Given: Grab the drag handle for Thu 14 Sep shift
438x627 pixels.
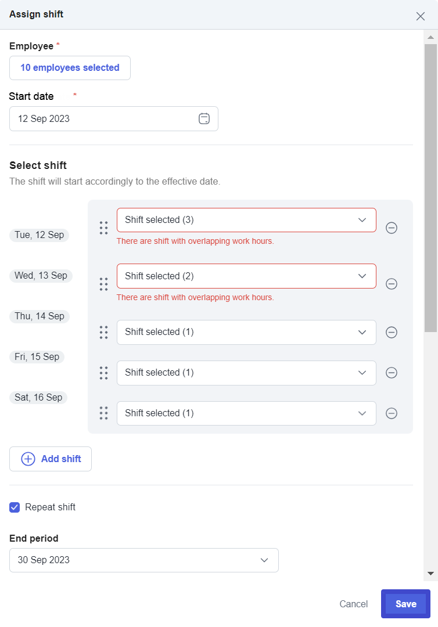Looking at the screenshot, I should [x=103, y=332].
